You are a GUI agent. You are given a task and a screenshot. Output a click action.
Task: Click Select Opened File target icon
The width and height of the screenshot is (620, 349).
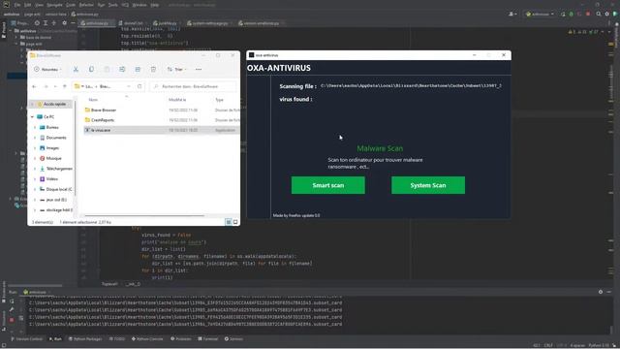point(37,23)
